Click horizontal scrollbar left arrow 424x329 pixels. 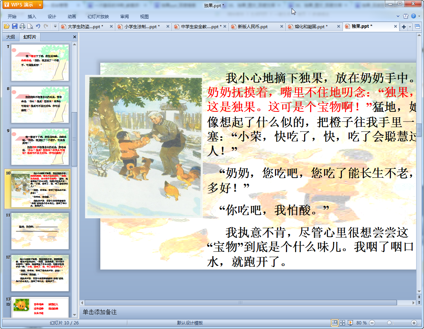click(82, 302)
